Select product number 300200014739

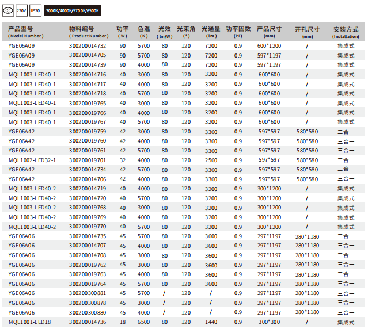click(x=88, y=64)
